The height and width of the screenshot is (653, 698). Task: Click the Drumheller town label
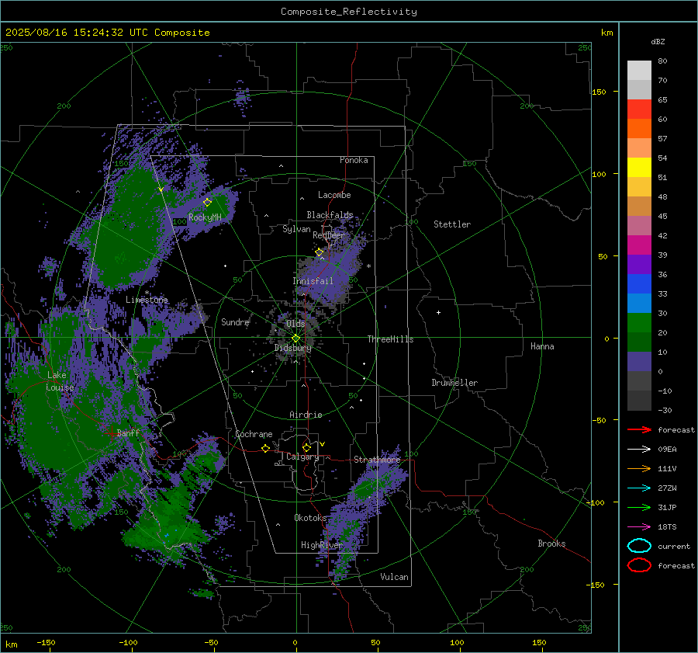coord(454,383)
